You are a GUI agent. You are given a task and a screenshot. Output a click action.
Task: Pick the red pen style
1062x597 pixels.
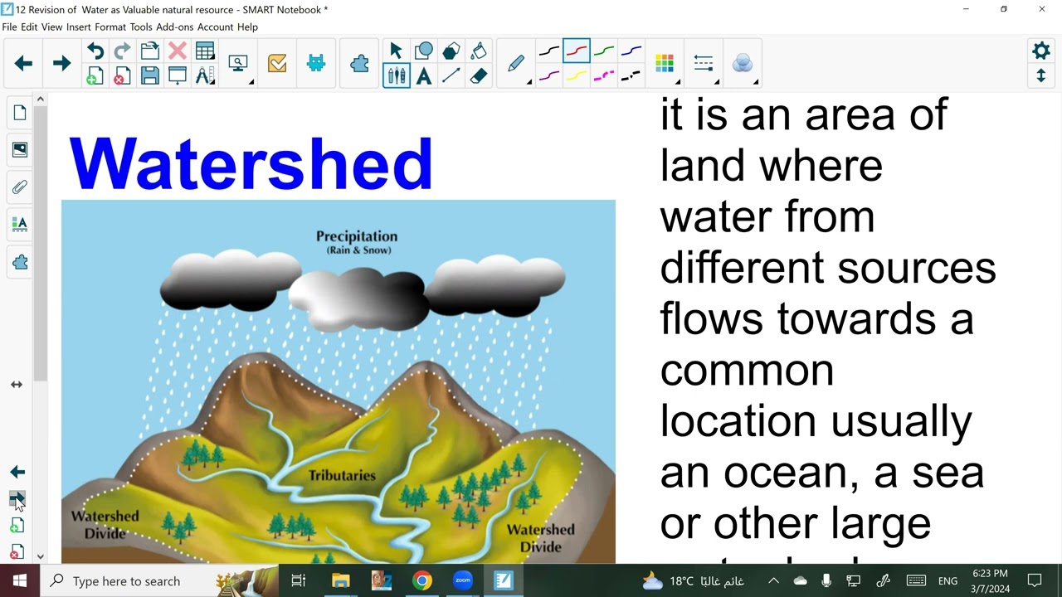coord(577,51)
